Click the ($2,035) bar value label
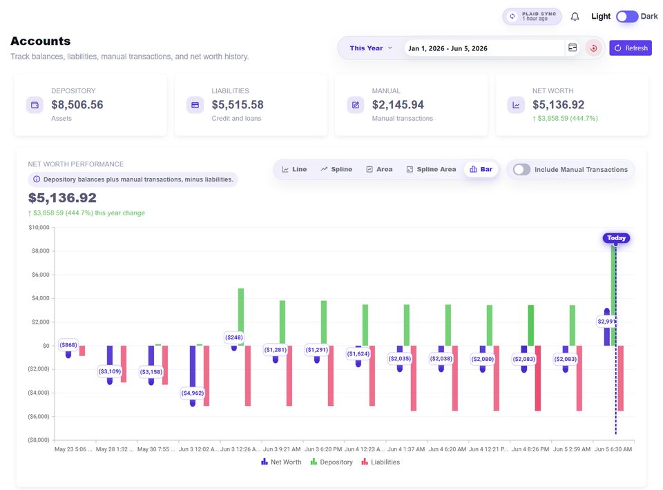 400,359
